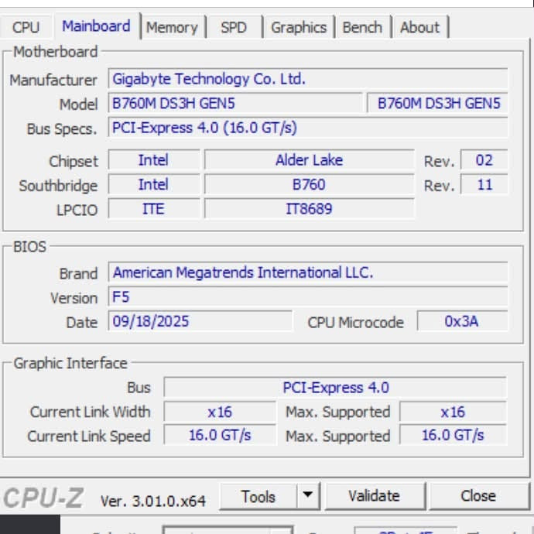Click the wide Model field B760M DS3H GEN5

click(235, 103)
